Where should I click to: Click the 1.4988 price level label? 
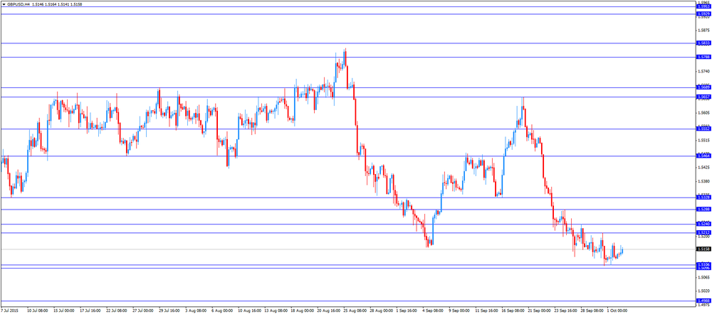(703, 301)
